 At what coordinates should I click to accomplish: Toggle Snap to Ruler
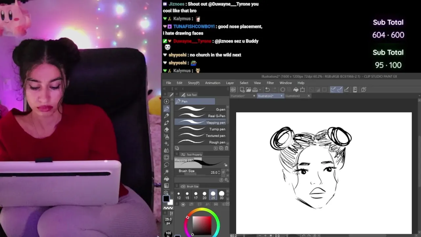[333, 90]
